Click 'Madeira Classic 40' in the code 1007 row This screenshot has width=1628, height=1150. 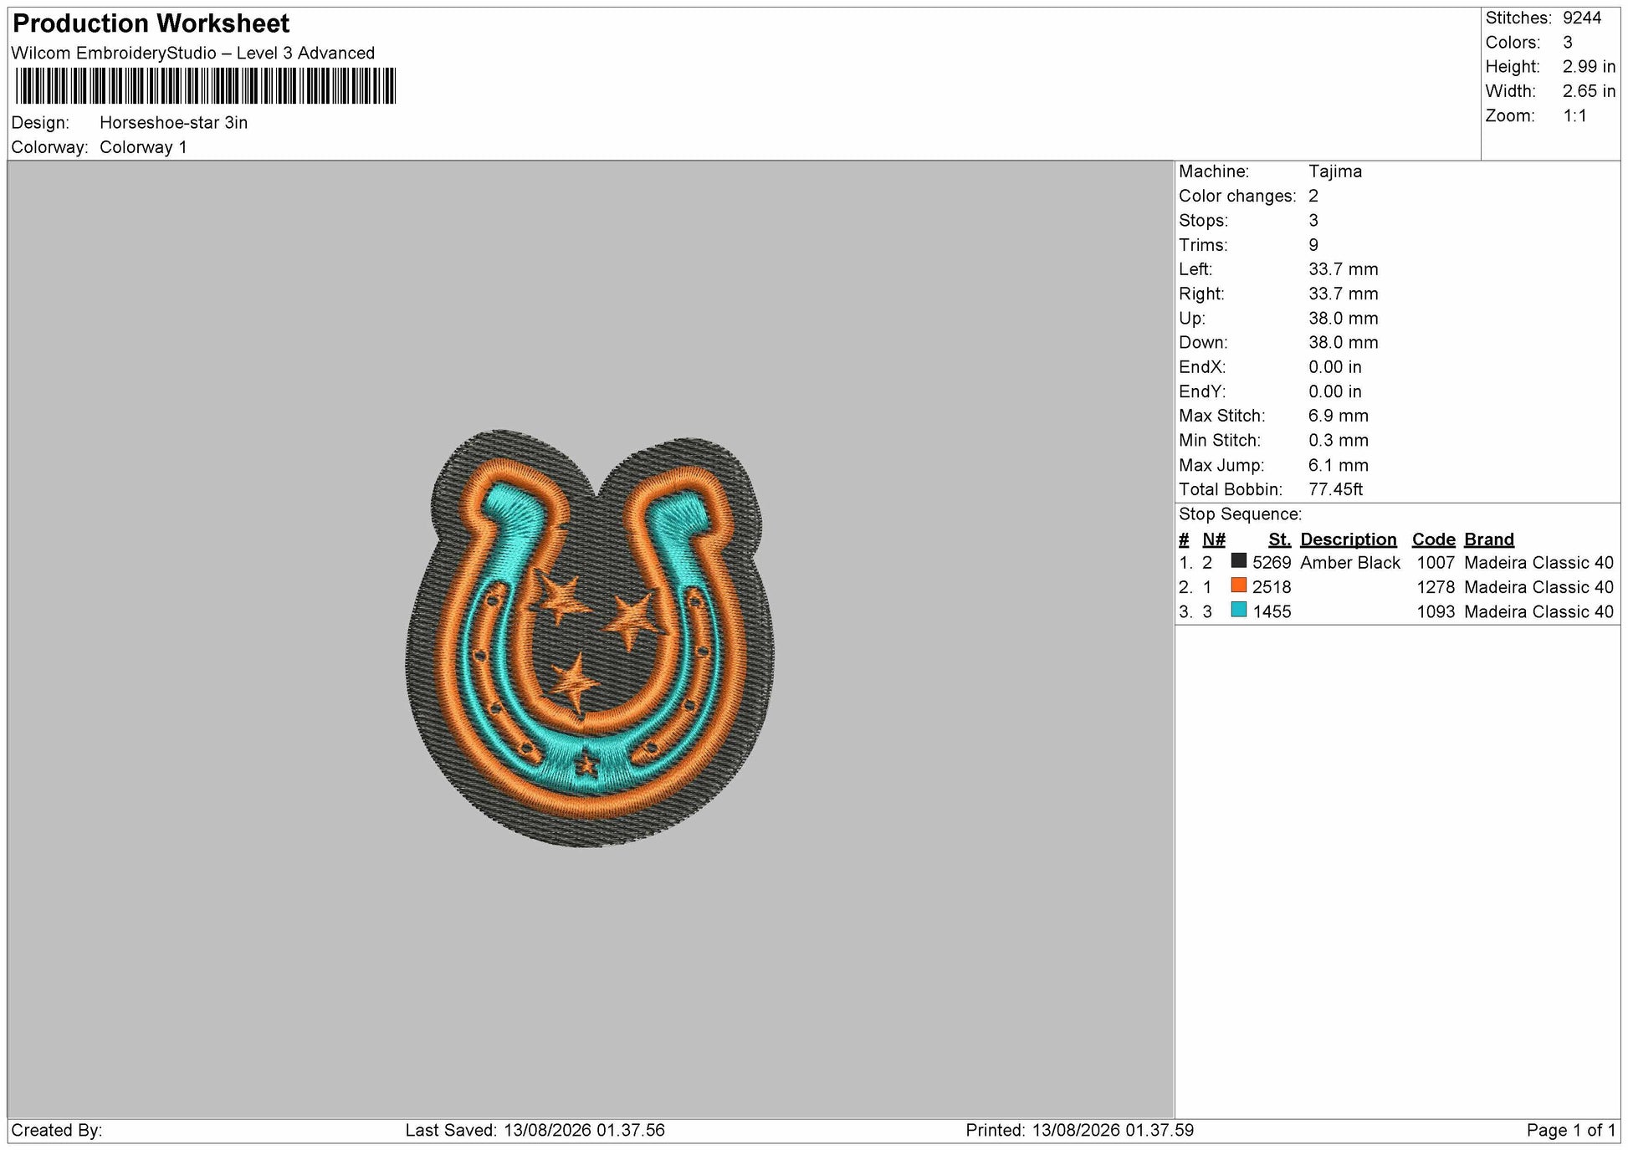(x=1538, y=563)
